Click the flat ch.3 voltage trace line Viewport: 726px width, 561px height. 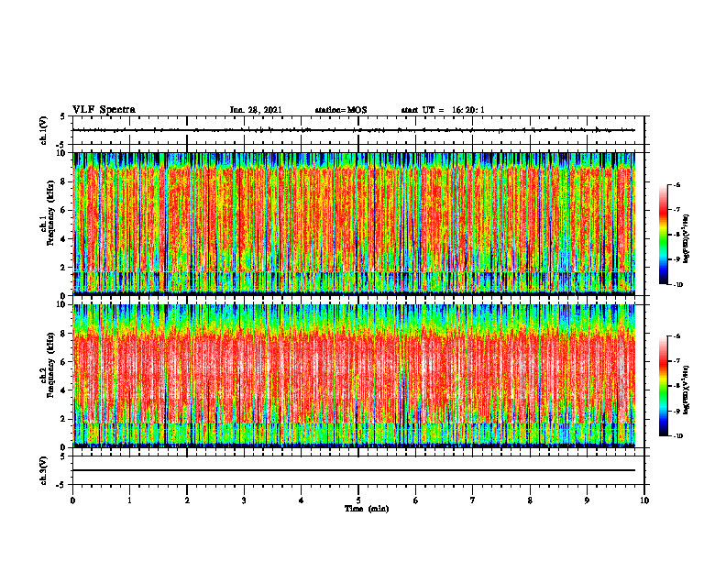(x=354, y=470)
